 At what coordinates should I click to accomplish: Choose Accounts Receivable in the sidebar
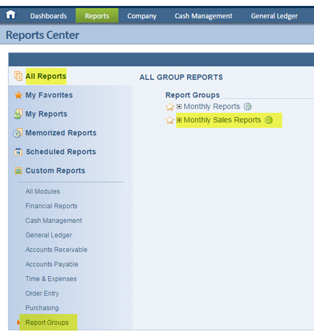[56, 250]
